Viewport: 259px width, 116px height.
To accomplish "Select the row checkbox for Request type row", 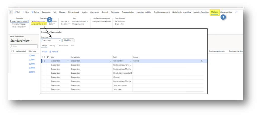I will coord(44,61).
